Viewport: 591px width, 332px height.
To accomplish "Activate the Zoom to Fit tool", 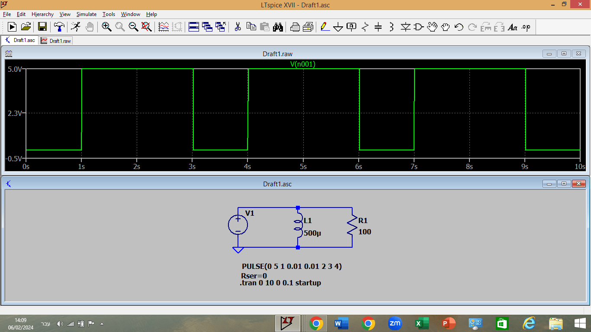I will [x=147, y=26].
